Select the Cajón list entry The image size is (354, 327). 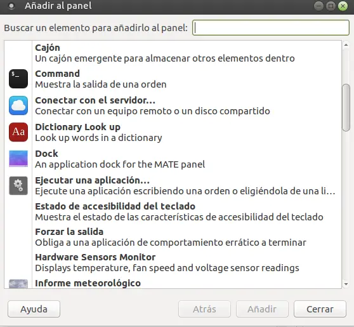173,53
